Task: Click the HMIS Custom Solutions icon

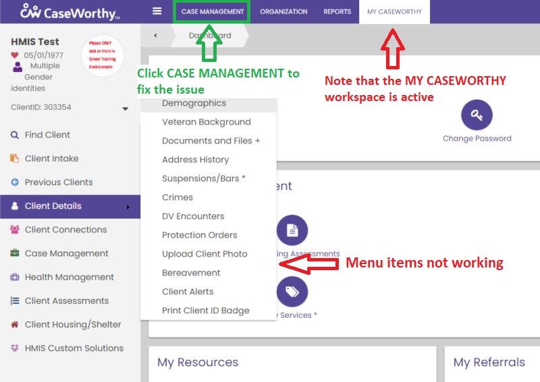Action: pos(14,348)
